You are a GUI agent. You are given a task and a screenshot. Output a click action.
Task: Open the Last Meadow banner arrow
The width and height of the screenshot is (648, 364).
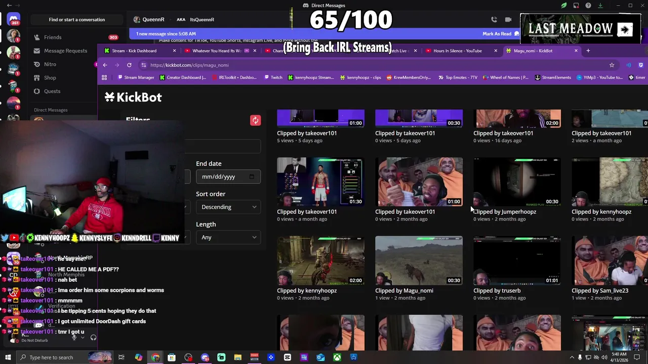(625, 29)
